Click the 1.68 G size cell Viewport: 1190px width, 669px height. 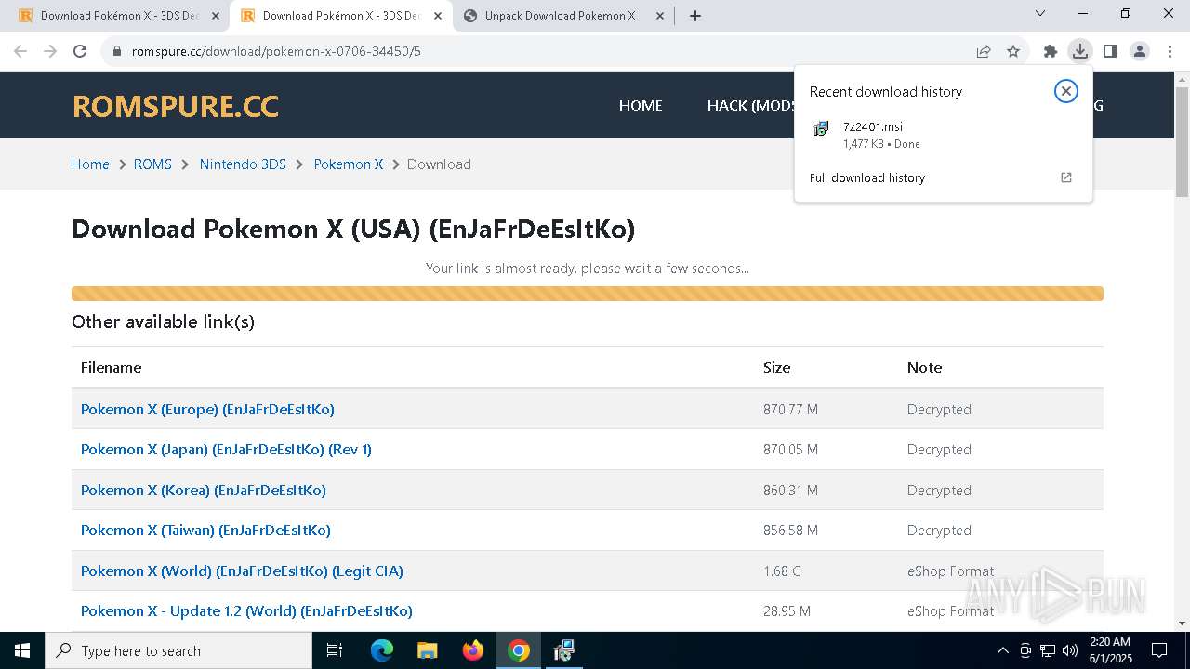[782, 571]
